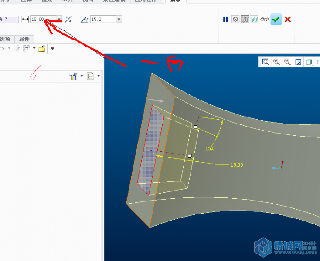Click the upper white drag handle on model
This screenshot has width=320, height=261.
[x=195, y=127]
